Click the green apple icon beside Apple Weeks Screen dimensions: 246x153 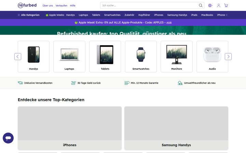pos(47,15)
